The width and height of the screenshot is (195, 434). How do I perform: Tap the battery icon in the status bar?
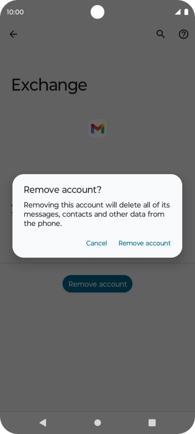pyautogui.click(x=186, y=12)
